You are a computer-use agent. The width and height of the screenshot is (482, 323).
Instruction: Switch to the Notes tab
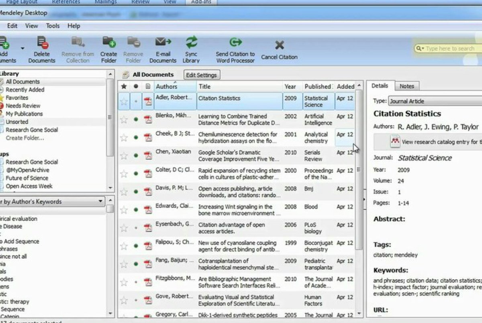(406, 86)
